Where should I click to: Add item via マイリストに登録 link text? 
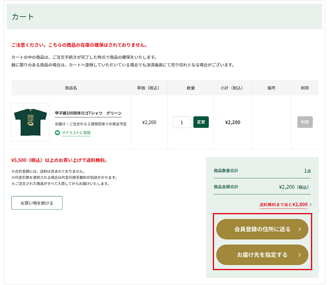coord(76,133)
